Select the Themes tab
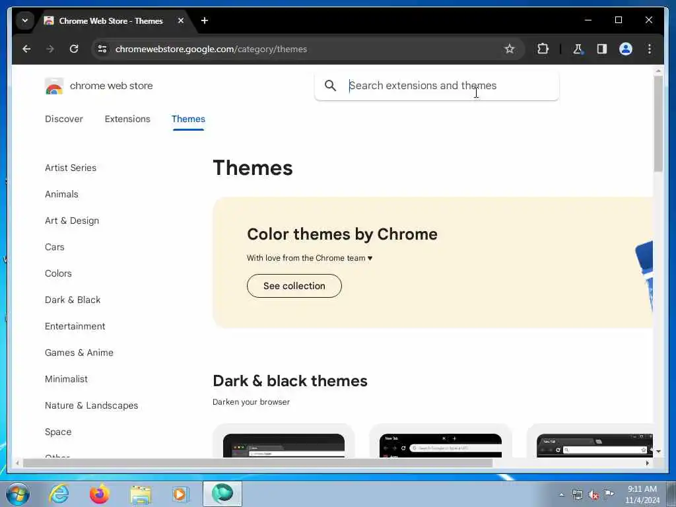 [188, 119]
